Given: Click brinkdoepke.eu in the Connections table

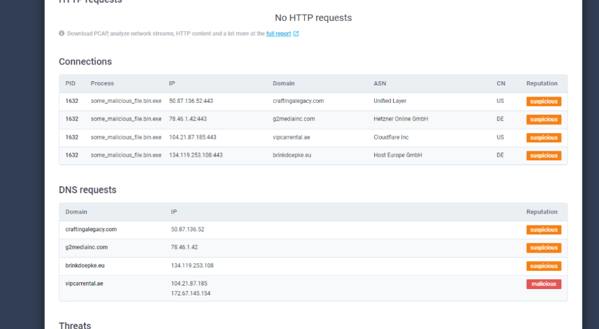Looking at the screenshot, I should [x=293, y=155].
